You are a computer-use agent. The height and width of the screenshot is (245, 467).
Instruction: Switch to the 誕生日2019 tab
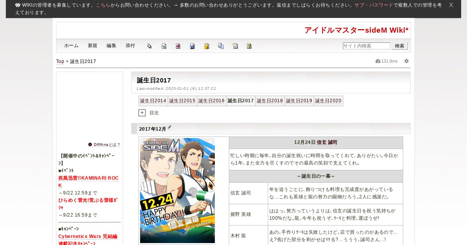(299, 101)
